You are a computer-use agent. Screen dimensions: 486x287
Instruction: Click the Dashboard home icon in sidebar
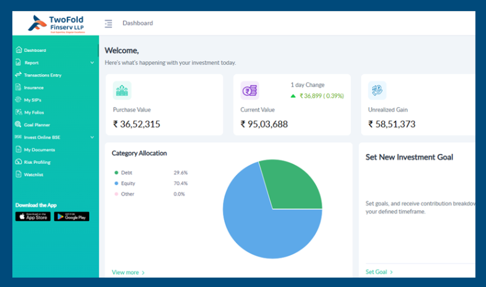[x=19, y=50]
